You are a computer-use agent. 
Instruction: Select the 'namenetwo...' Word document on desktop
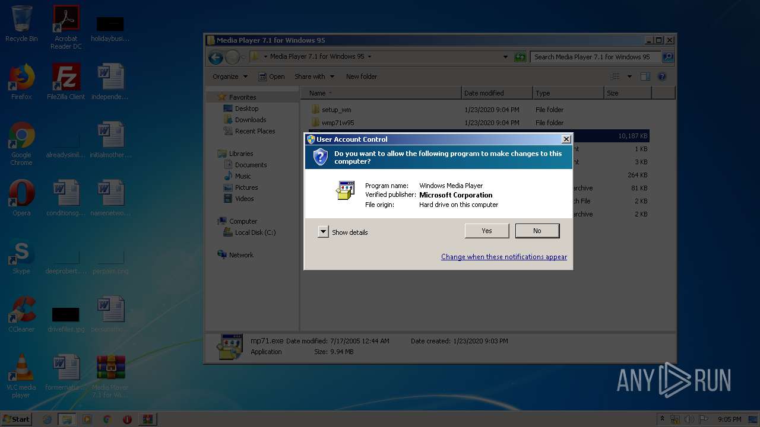(x=110, y=198)
